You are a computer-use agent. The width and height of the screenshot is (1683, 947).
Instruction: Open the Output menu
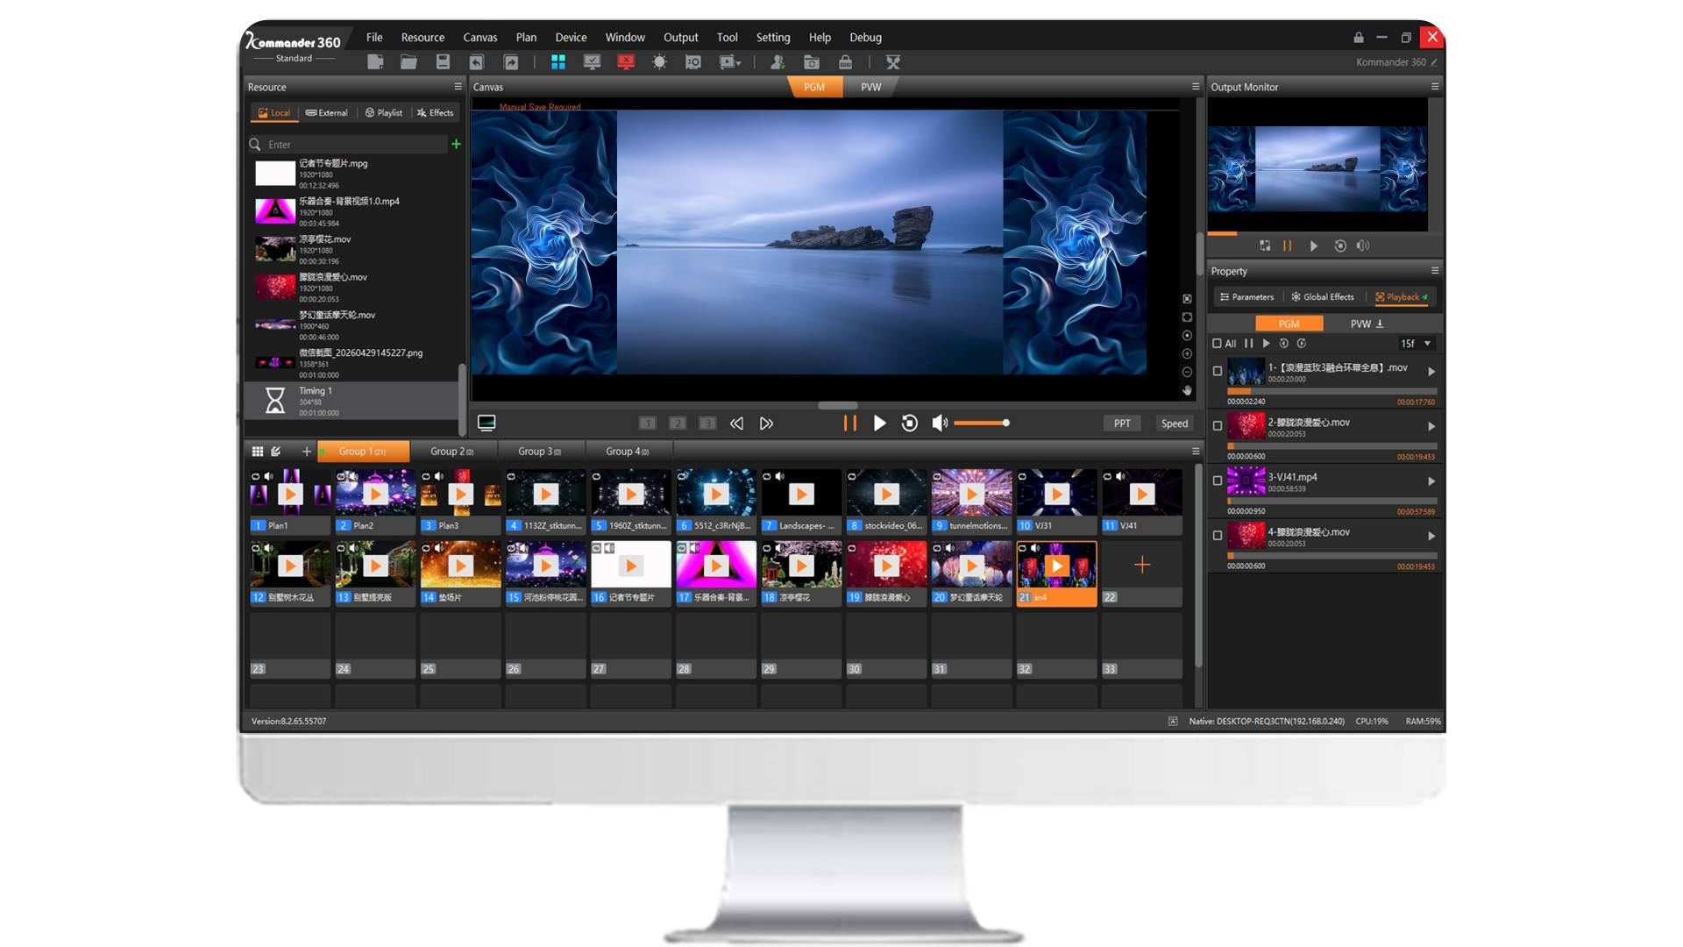tap(680, 38)
